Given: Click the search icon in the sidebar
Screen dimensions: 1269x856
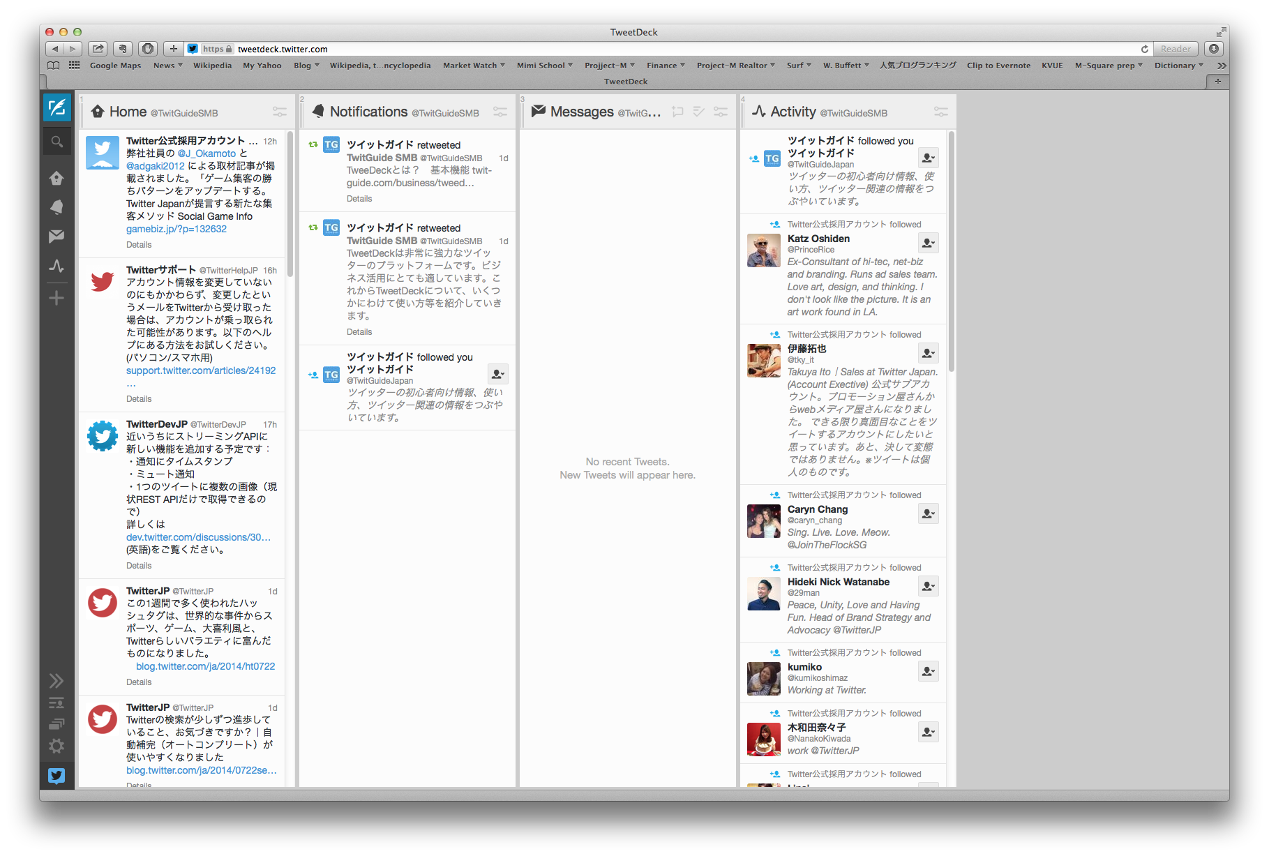Looking at the screenshot, I should (x=57, y=142).
